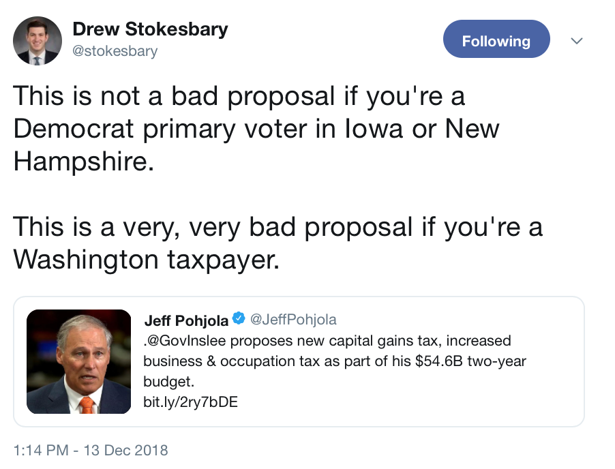Image resolution: width=615 pixels, height=469 pixels.
Task: Click Jeff Pohjola's verified badge
Action: (239, 318)
